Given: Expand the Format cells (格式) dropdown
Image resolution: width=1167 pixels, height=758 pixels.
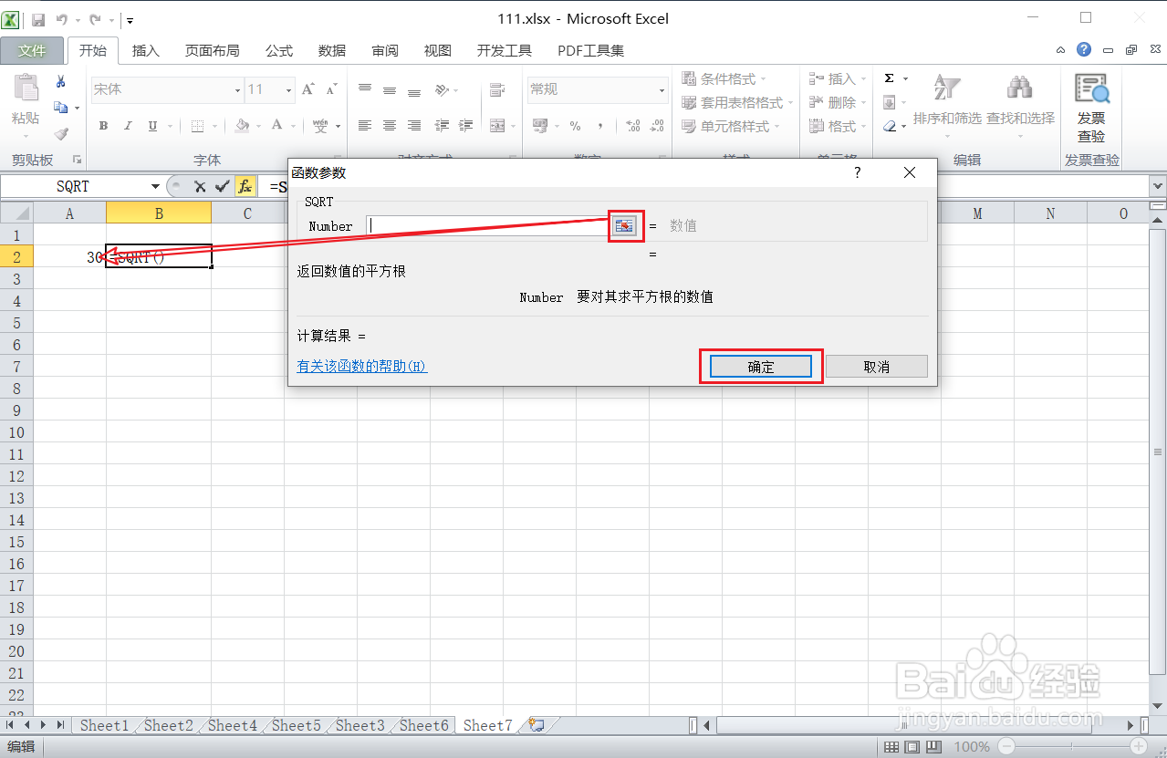Looking at the screenshot, I should [863, 126].
